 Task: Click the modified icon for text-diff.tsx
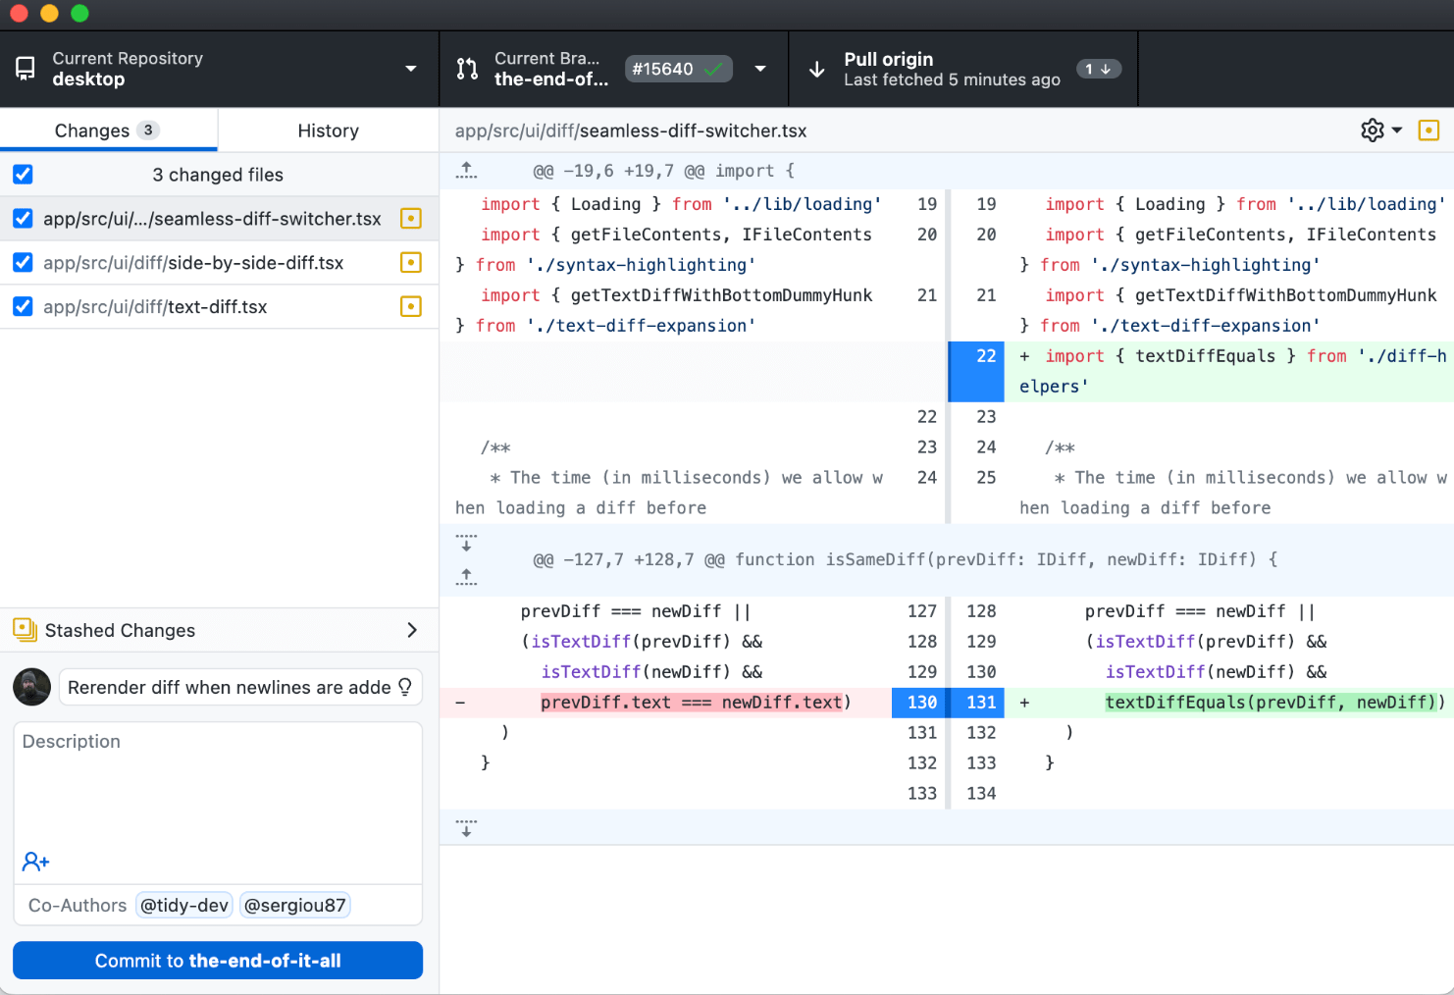tap(411, 307)
